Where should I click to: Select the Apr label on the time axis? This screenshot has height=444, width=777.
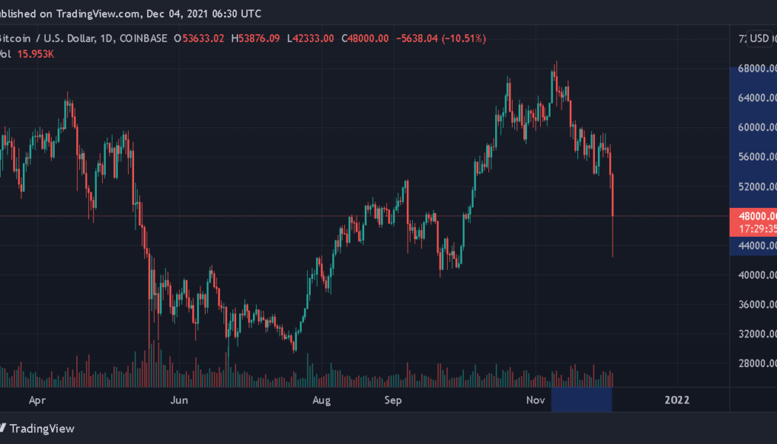(38, 400)
